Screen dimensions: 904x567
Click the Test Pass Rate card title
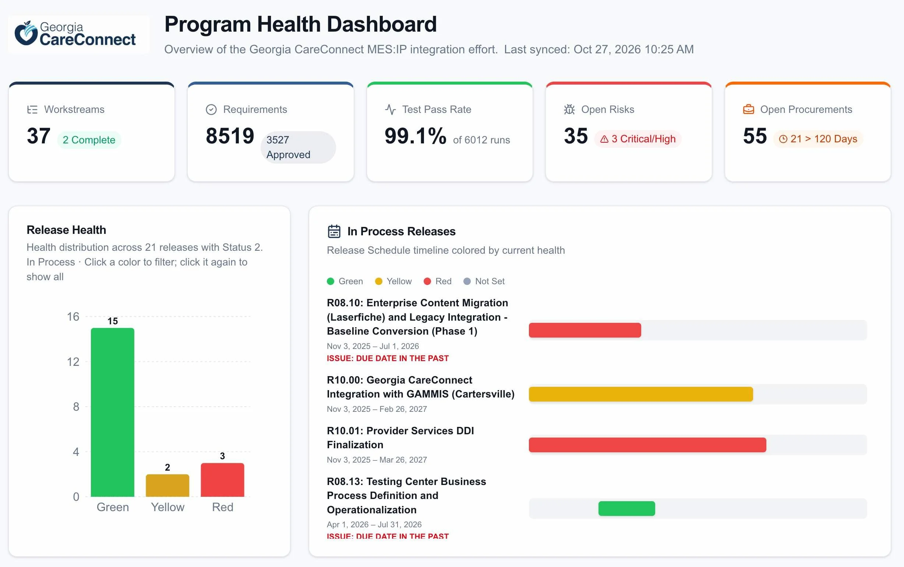pos(437,110)
